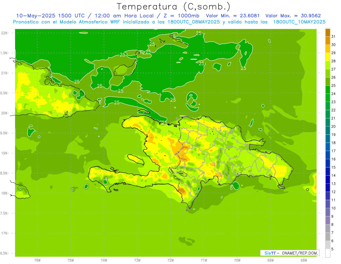This screenshot has width=341, height=264.
Task: Pick the orange-yellow swatch between 29 and 30
Action: pyautogui.click(x=328, y=49)
